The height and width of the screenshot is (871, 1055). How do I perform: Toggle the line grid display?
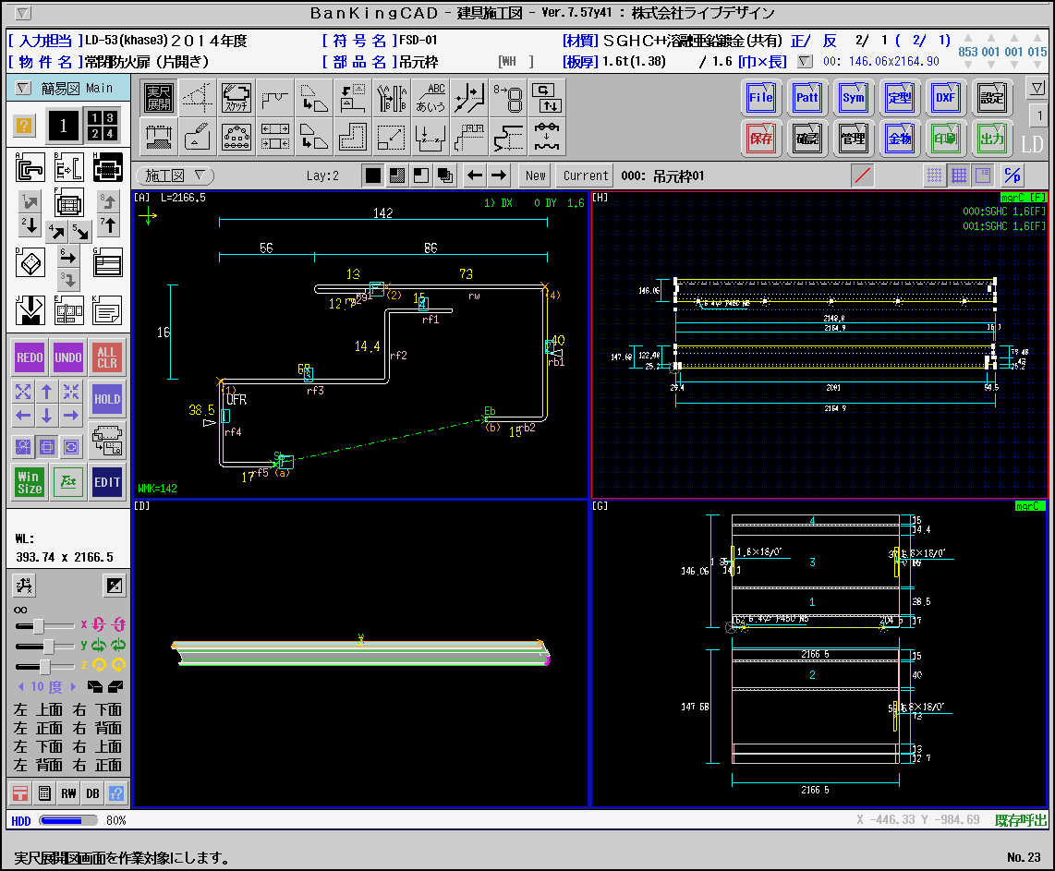tap(959, 175)
